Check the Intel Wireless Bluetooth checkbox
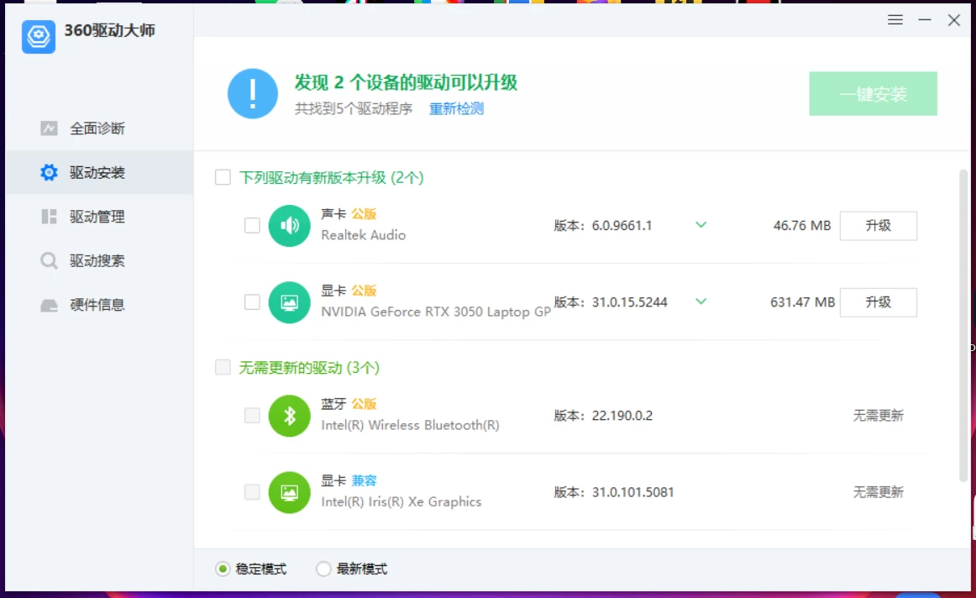 coord(252,416)
